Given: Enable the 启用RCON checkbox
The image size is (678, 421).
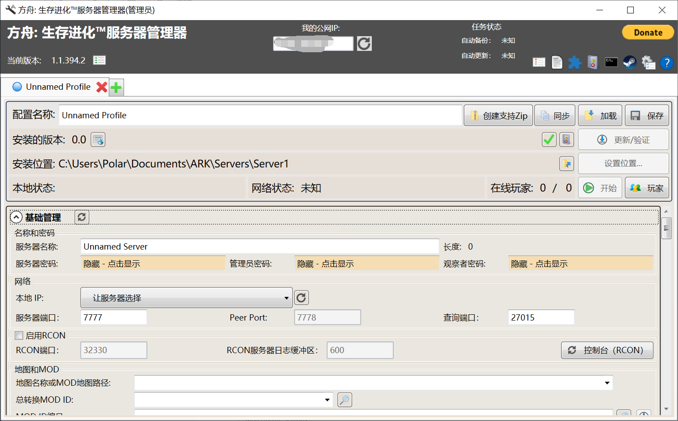Looking at the screenshot, I should 19,335.
